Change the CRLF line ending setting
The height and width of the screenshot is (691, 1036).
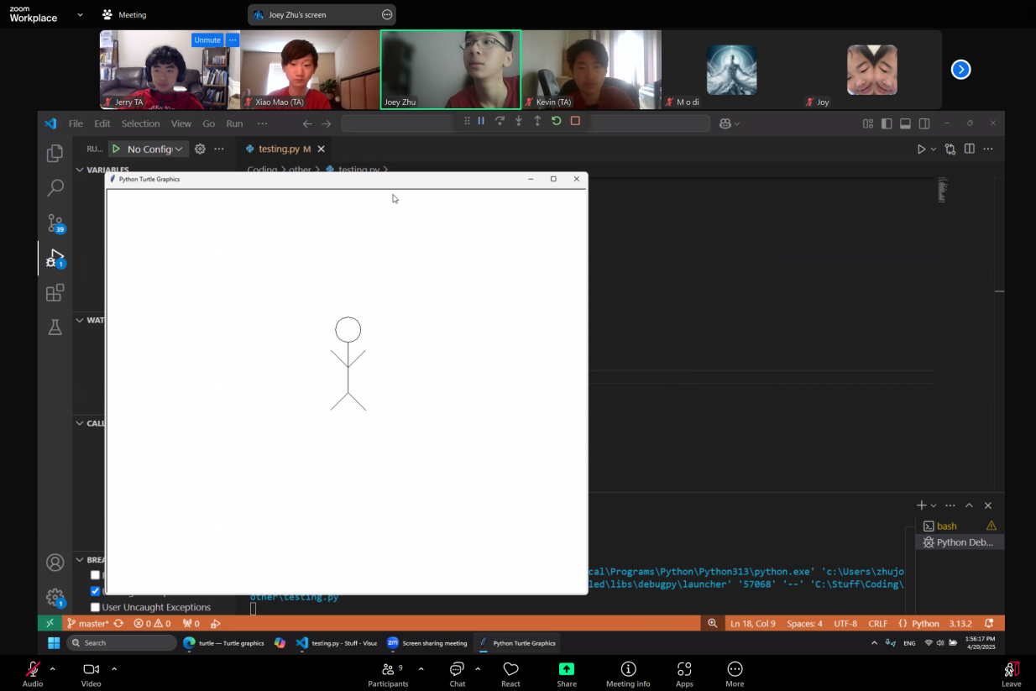(878, 623)
